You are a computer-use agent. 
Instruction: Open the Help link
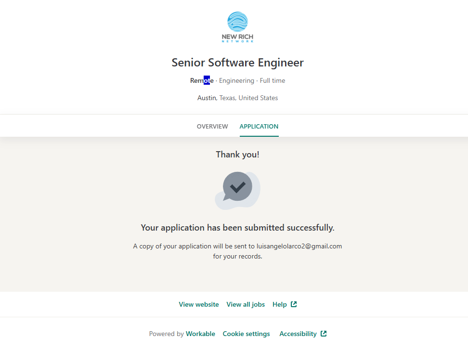[x=280, y=304]
